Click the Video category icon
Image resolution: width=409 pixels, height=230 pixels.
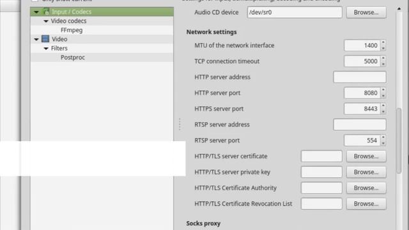pyautogui.click(x=45, y=39)
